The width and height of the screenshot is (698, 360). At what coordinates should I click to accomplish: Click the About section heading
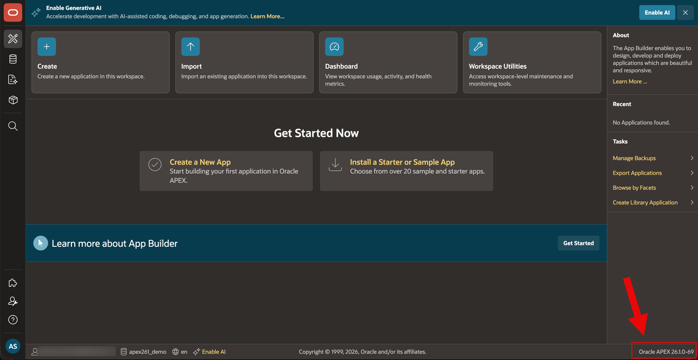(x=621, y=35)
